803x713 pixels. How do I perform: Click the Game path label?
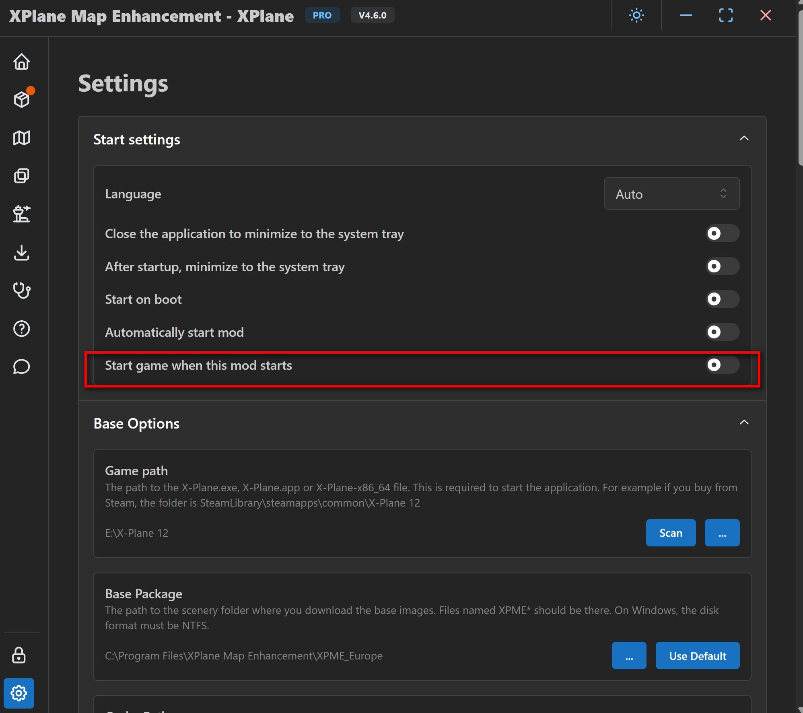point(136,471)
